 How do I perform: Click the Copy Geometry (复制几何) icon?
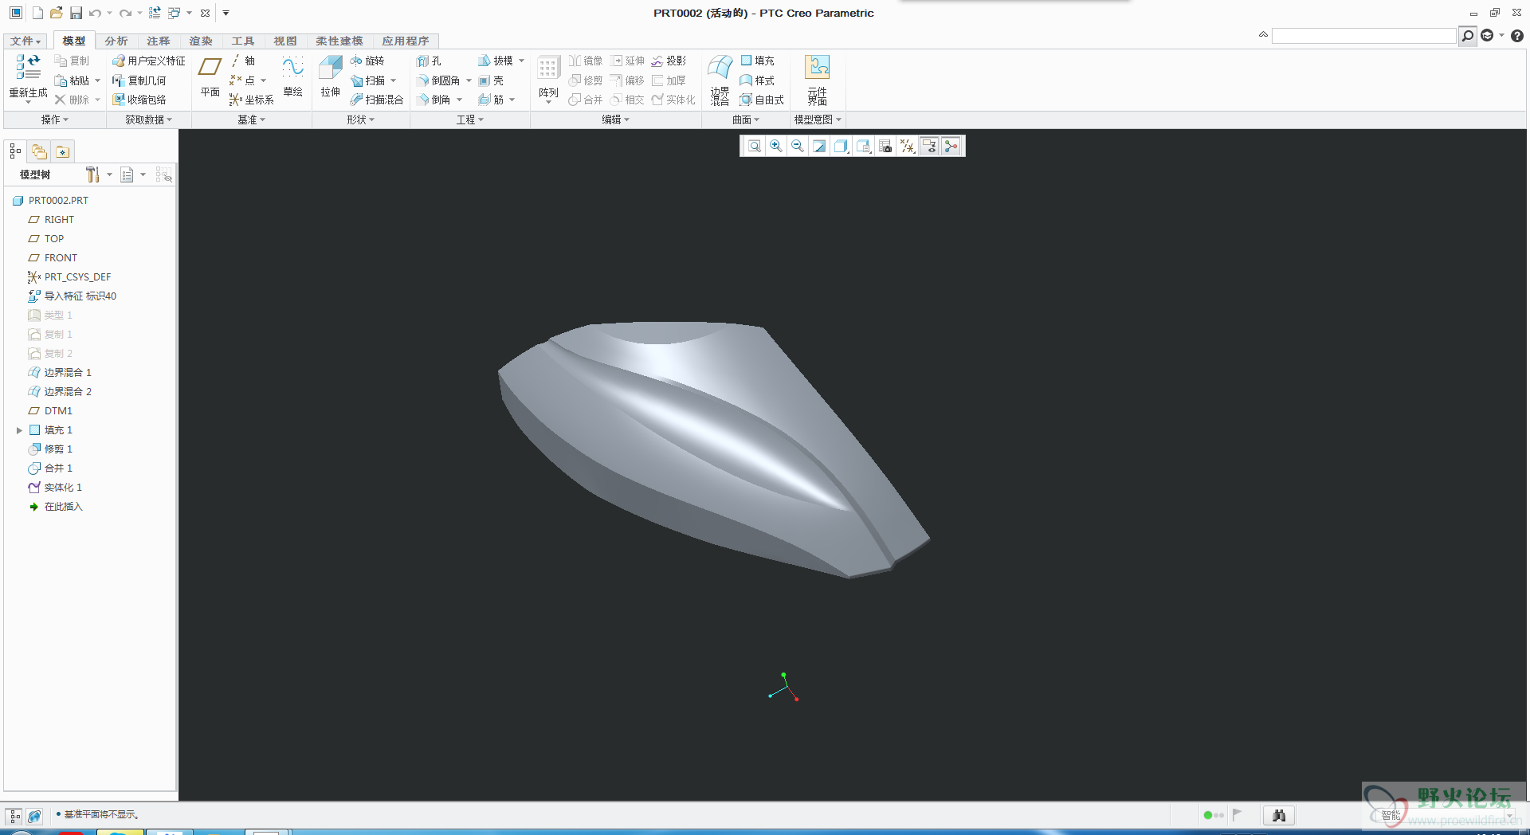(139, 80)
